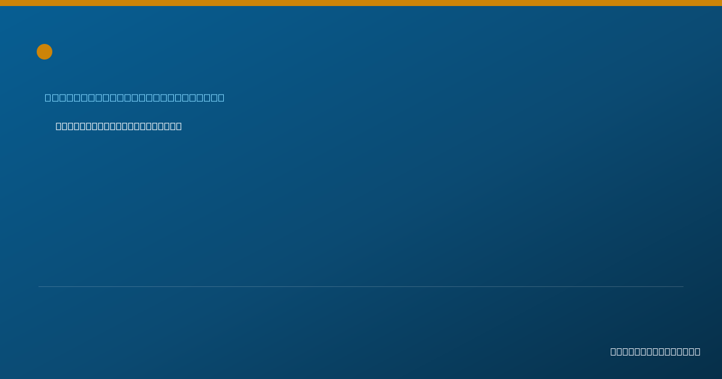
Task: Select the round orange bullet above the heading
Action: pyautogui.click(x=45, y=52)
